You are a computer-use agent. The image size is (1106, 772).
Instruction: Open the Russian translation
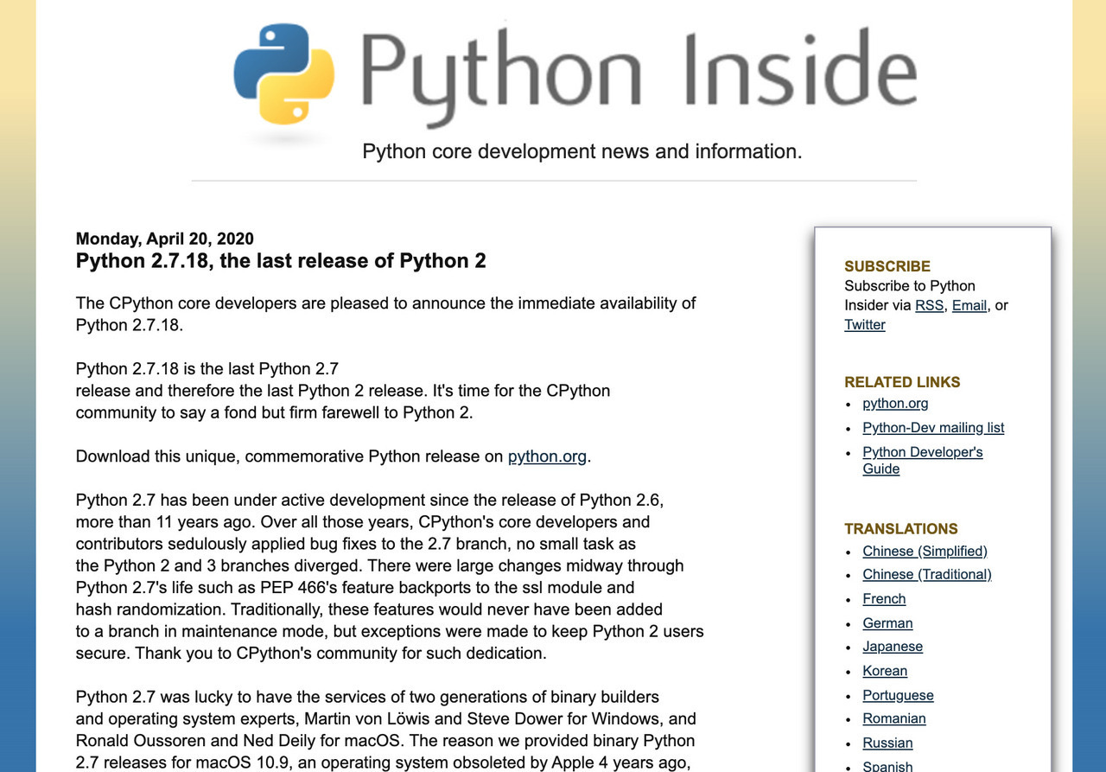click(887, 743)
